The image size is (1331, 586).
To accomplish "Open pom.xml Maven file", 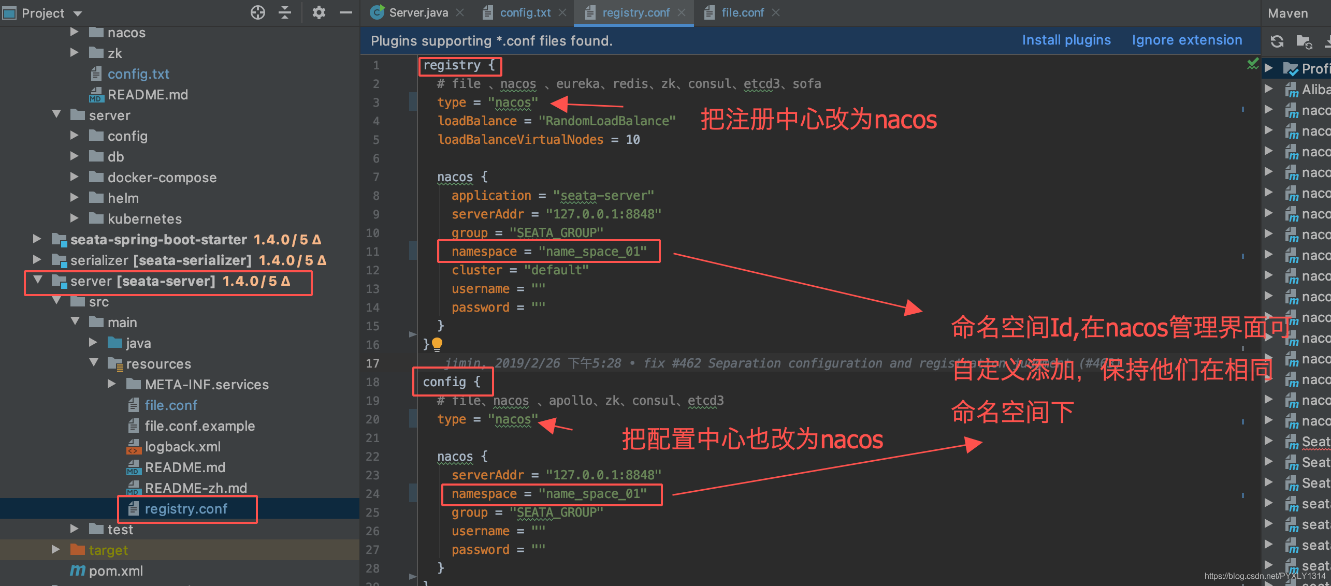I will tap(115, 571).
